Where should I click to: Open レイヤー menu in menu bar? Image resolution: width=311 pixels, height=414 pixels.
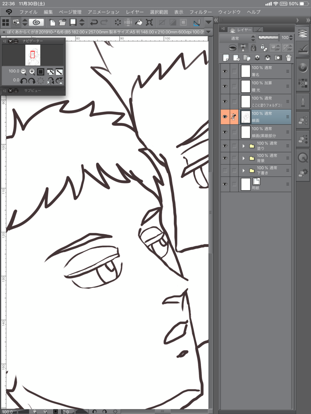pos(135,12)
